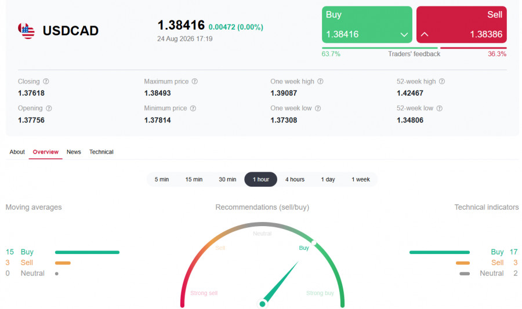Open the Maximum price info icon
Image resolution: width=522 pixels, height=309 pixels.
click(195, 81)
